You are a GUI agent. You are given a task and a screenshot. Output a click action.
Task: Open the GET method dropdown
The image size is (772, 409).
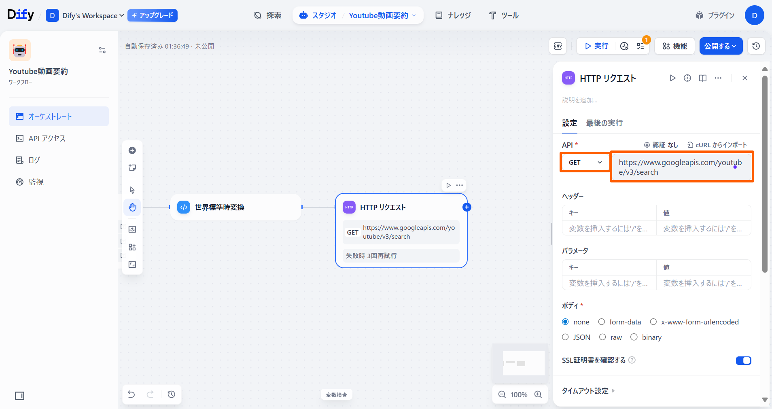pyautogui.click(x=585, y=162)
